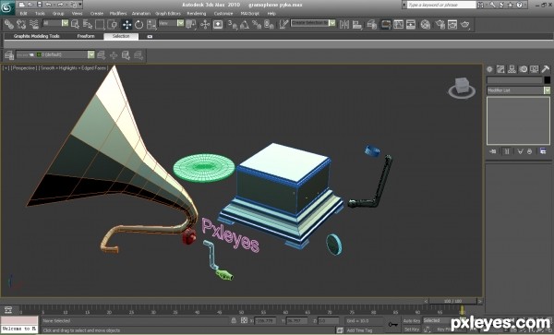Toggle the Keyboard Shortcut Override button
This screenshot has width=554, height=335.
click(218, 24)
